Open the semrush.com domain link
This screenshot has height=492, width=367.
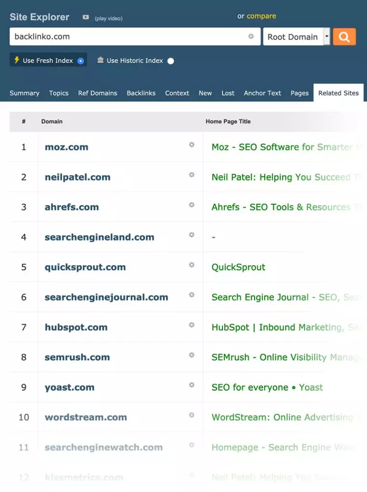tap(77, 357)
